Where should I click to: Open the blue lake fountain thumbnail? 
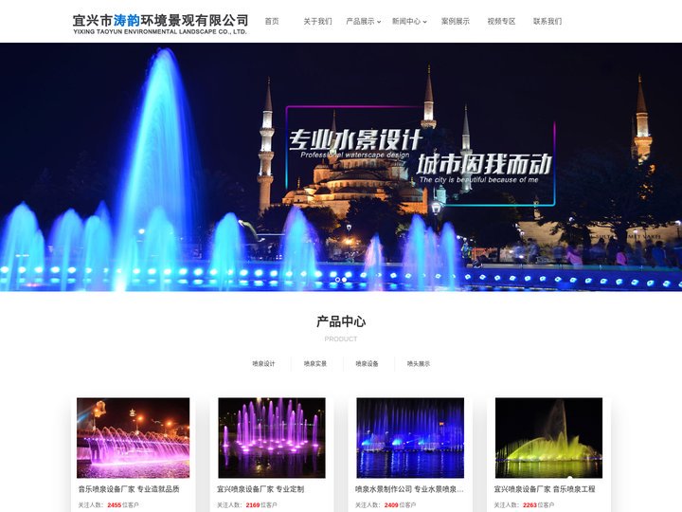(410, 437)
